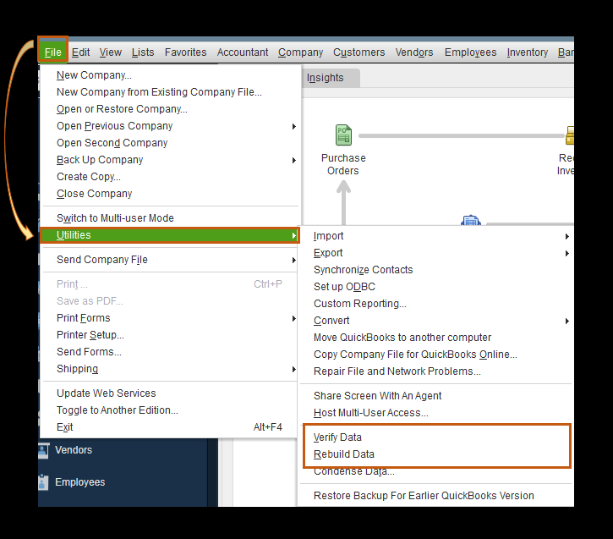Select Open Second Company

point(170,143)
